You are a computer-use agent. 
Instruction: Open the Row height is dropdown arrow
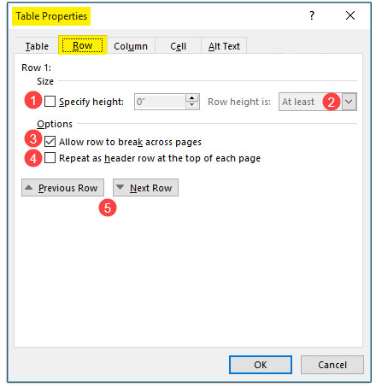click(349, 102)
